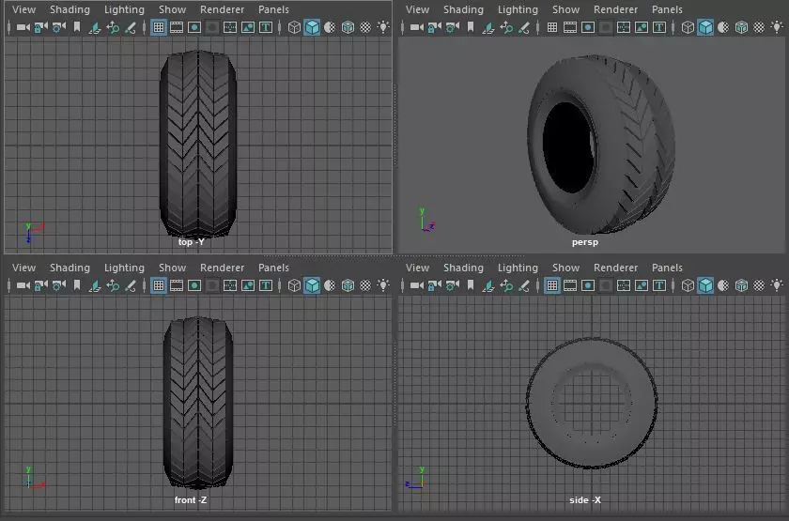Click Smooth Shade All icon in top -Y panel
Viewport: 789px width, 521px height.
pyautogui.click(x=312, y=27)
